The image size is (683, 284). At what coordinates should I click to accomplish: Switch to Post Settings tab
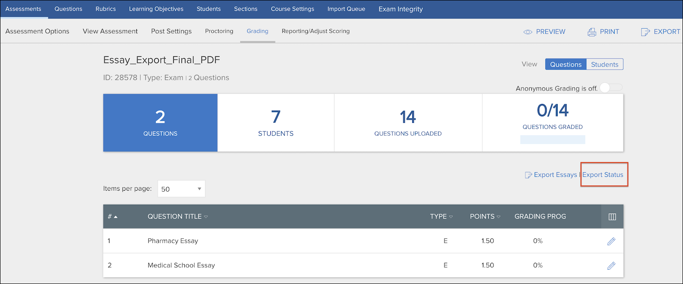(171, 31)
